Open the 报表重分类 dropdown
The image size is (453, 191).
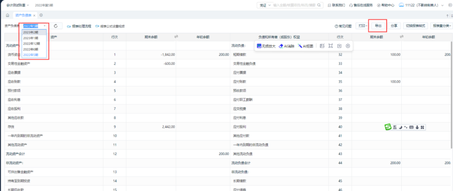[x=441, y=26]
